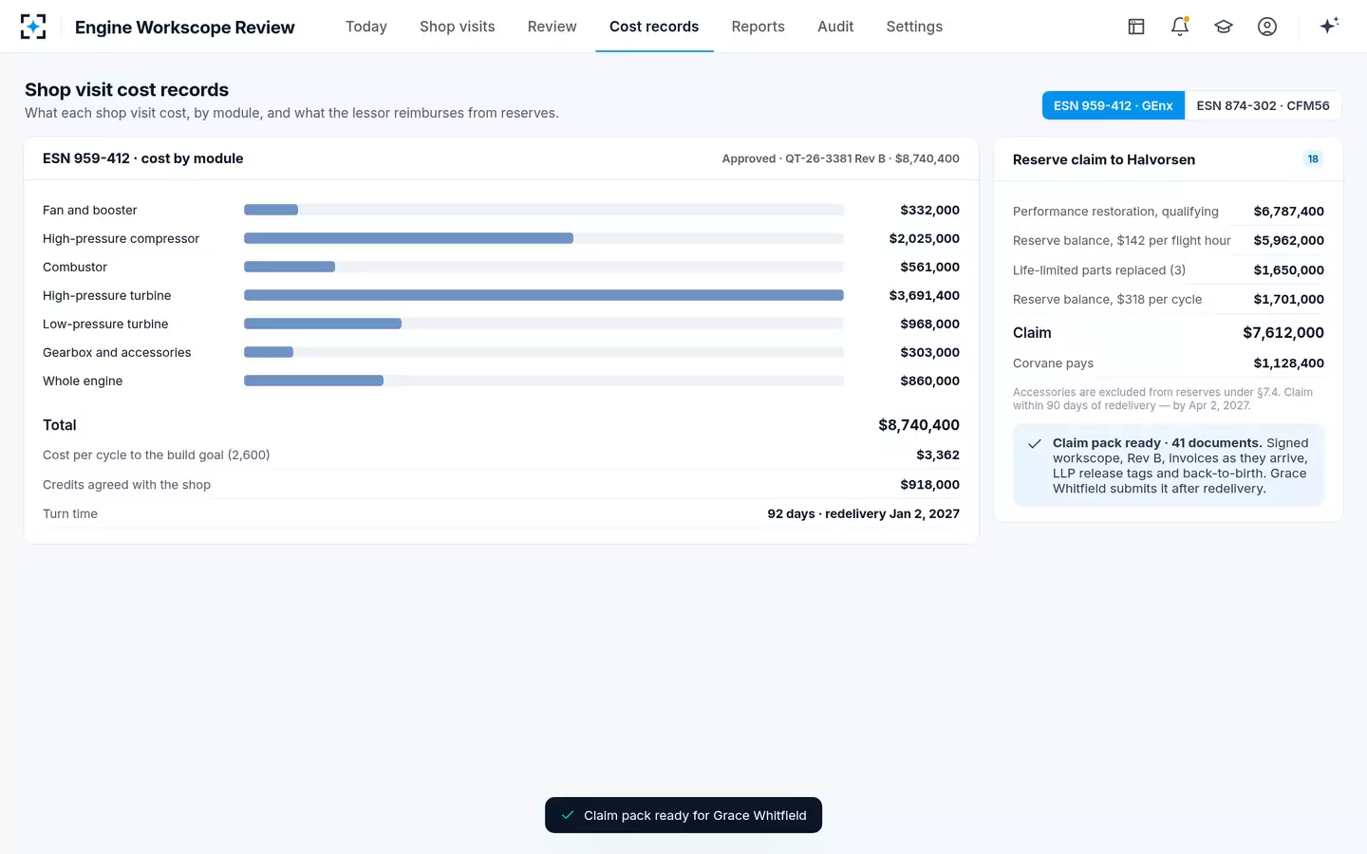
Task: Click Performance restoration, qualifying line
Action: tap(1169, 212)
